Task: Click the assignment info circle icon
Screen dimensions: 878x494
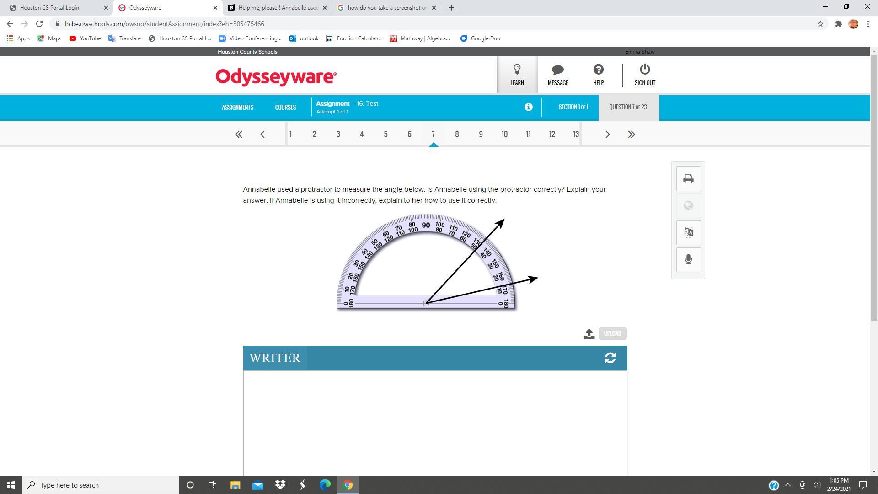Action: click(x=528, y=107)
